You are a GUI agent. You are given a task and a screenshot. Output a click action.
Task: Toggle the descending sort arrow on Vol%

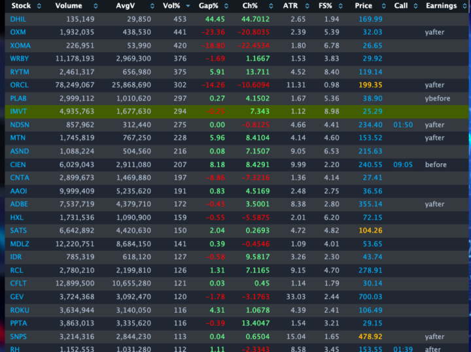point(187,6)
